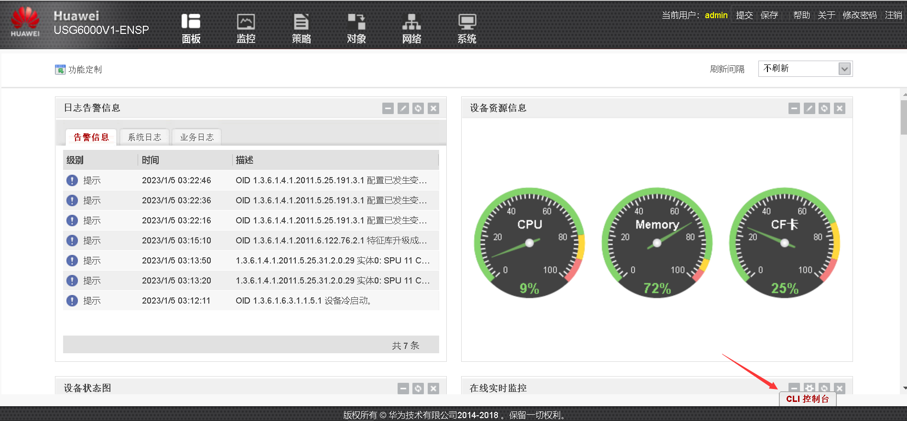This screenshot has width=907, height=421.
Task: Click the SPU 11 description at 03:13:50
Action: 333,261
